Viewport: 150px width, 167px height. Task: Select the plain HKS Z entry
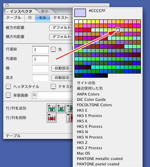[82, 143]
